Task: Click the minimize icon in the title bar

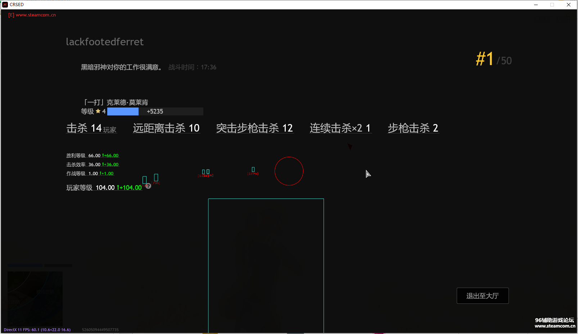Action: (536, 5)
